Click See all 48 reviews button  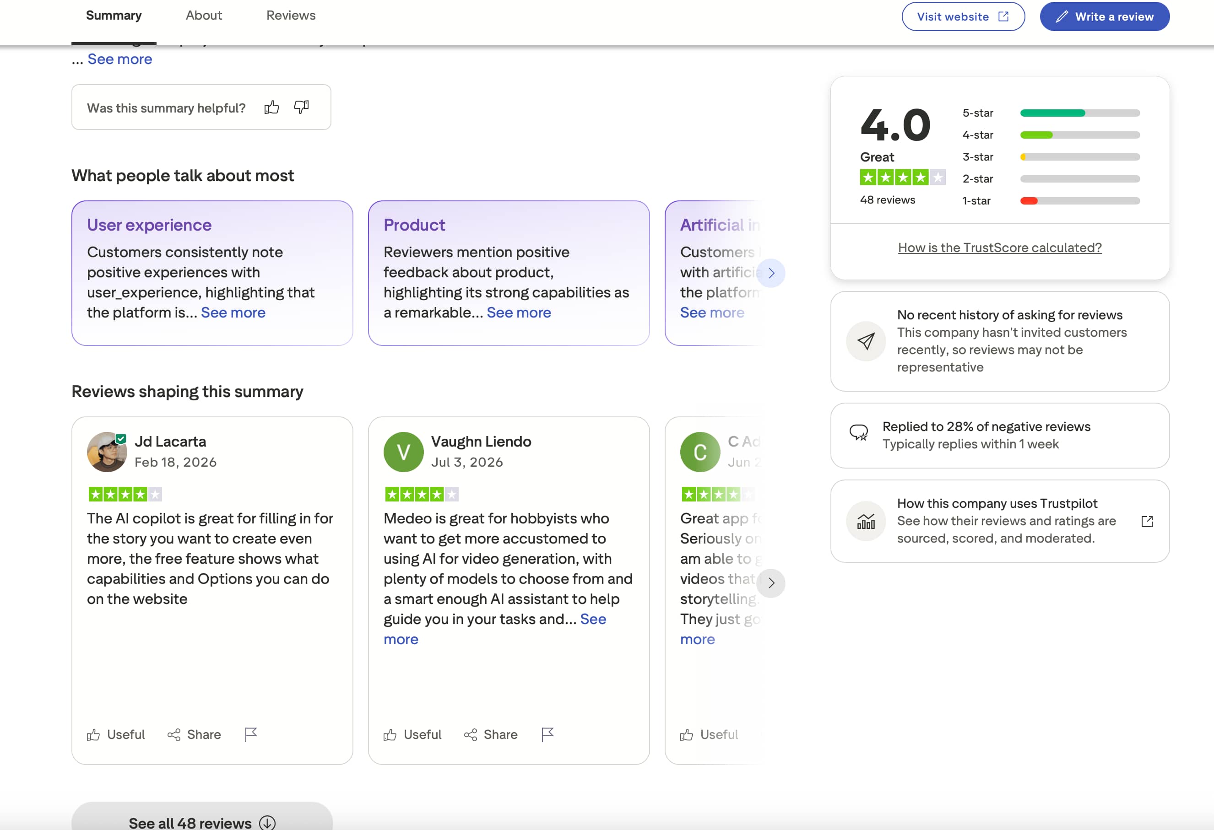[x=202, y=816]
